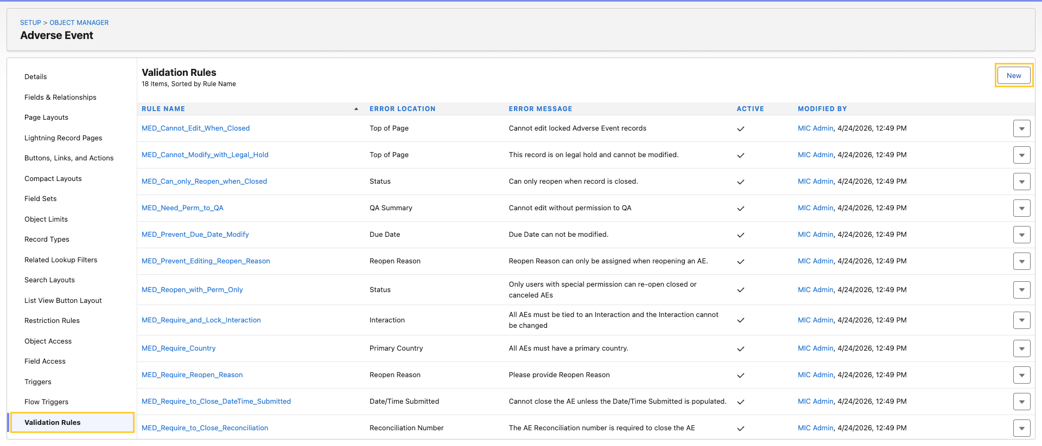Open the row menu for MED_Require_Reopen_Reason
This screenshot has height=446, width=1042.
(1021, 375)
